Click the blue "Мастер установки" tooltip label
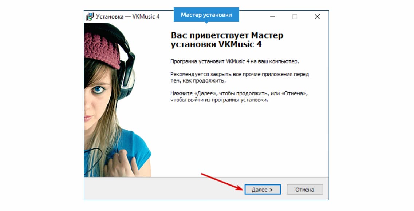The height and width of the screenshot is (211, 414). [x=207, y=15]
